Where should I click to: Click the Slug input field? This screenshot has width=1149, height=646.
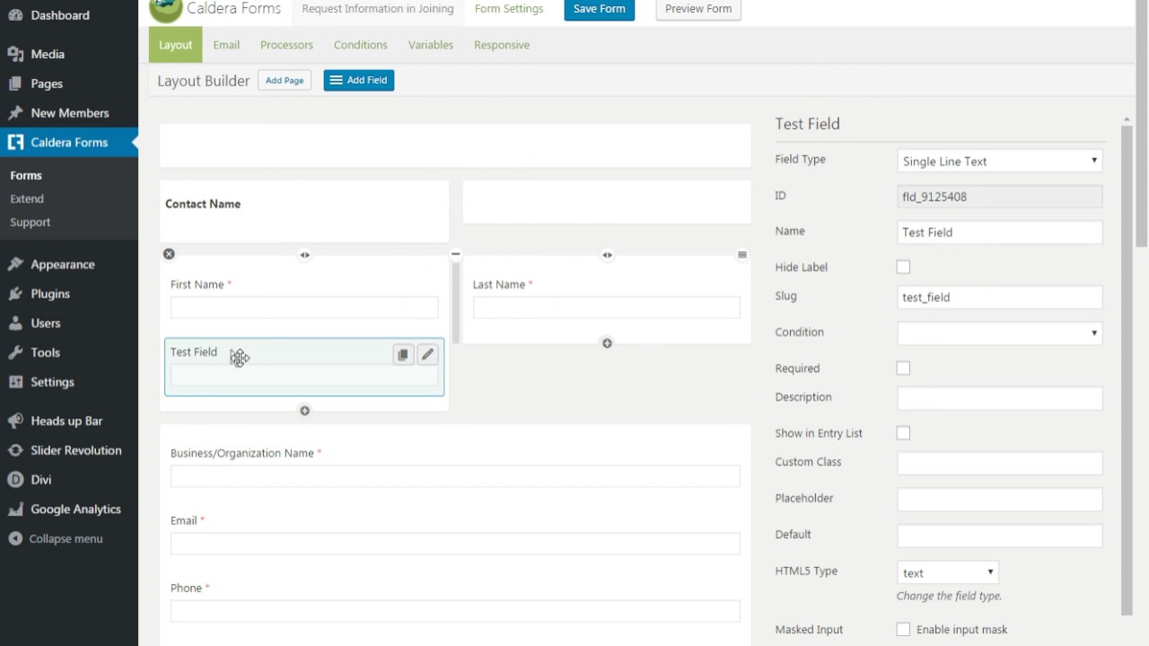click(999, 297)
